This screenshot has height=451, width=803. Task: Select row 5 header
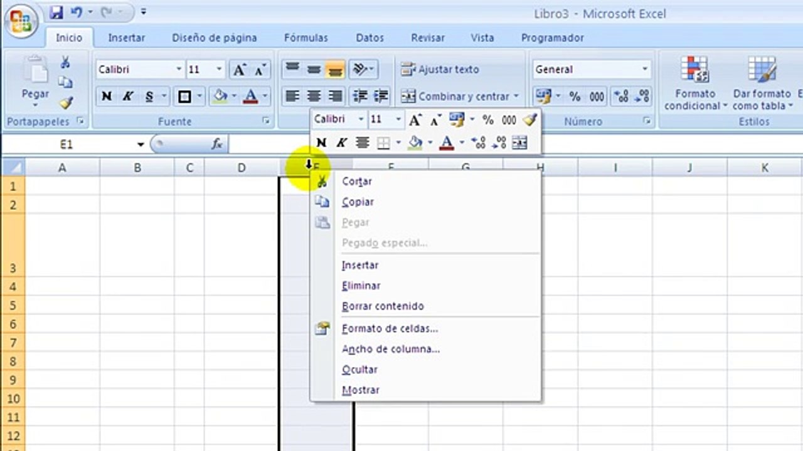pyautogui.click(x=13, y=306)
